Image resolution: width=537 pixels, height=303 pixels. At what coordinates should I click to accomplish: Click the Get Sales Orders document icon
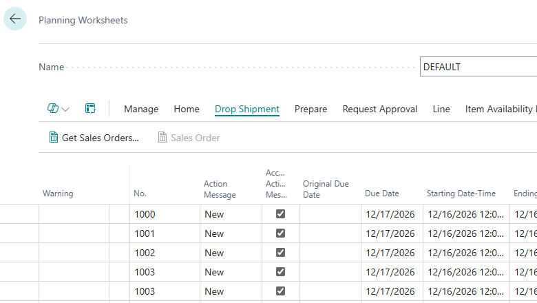[x=54, y=137]
